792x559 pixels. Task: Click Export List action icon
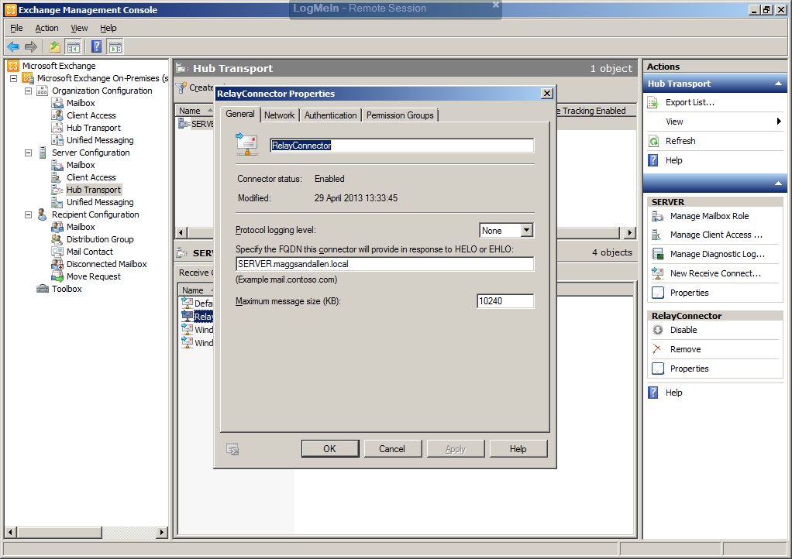pos(653,102)
